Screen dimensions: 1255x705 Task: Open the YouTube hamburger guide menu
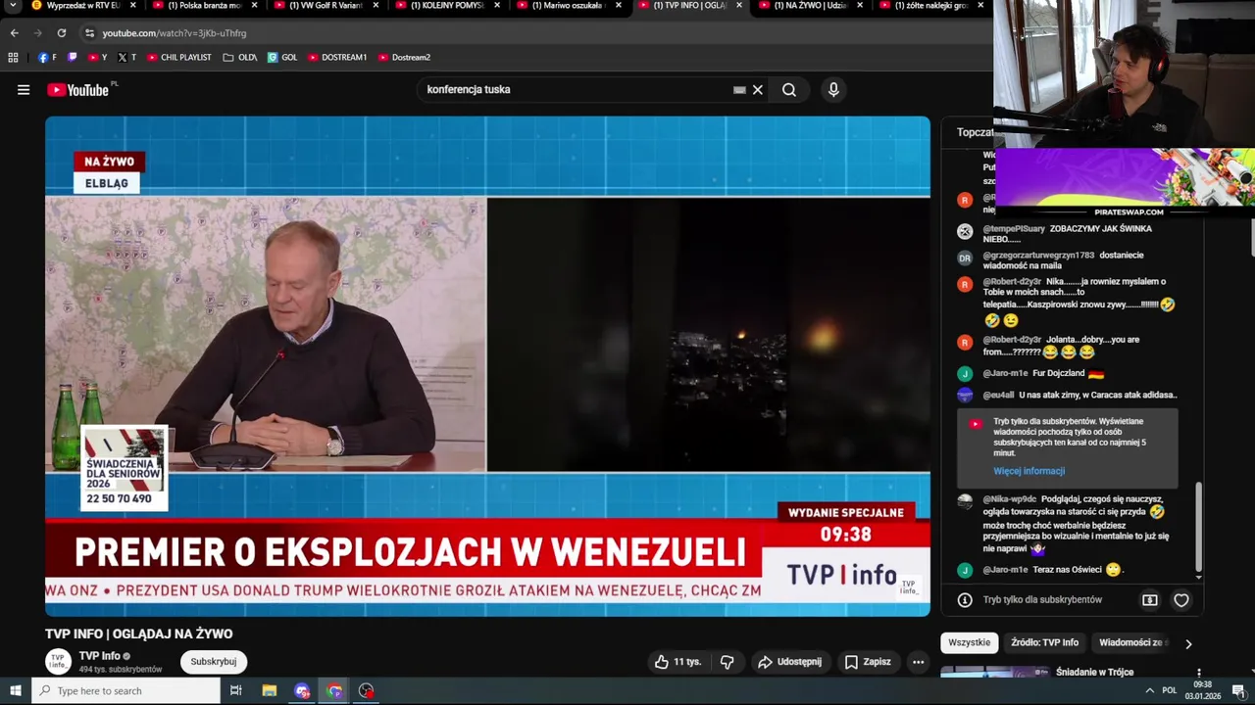point(24,90)
